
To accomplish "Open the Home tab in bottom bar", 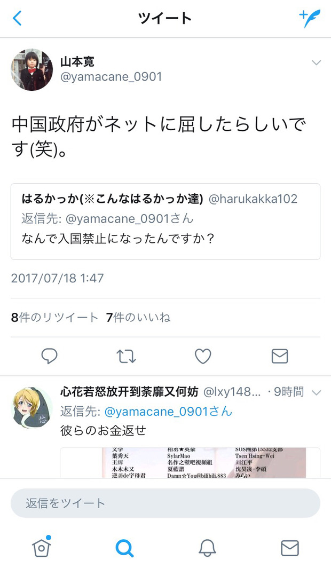I will 42,547.
